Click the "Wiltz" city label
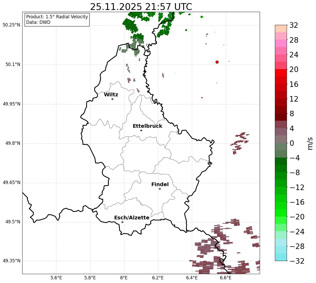 point(111,95)
